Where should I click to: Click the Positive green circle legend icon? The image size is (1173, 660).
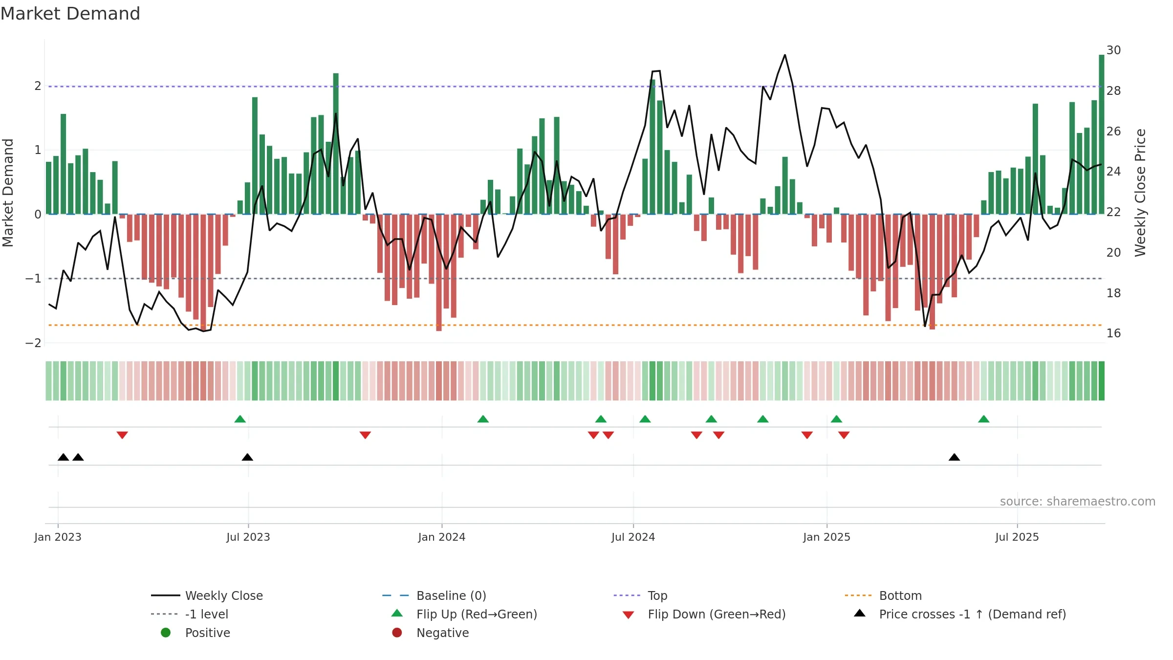click(x=166, y=633)
